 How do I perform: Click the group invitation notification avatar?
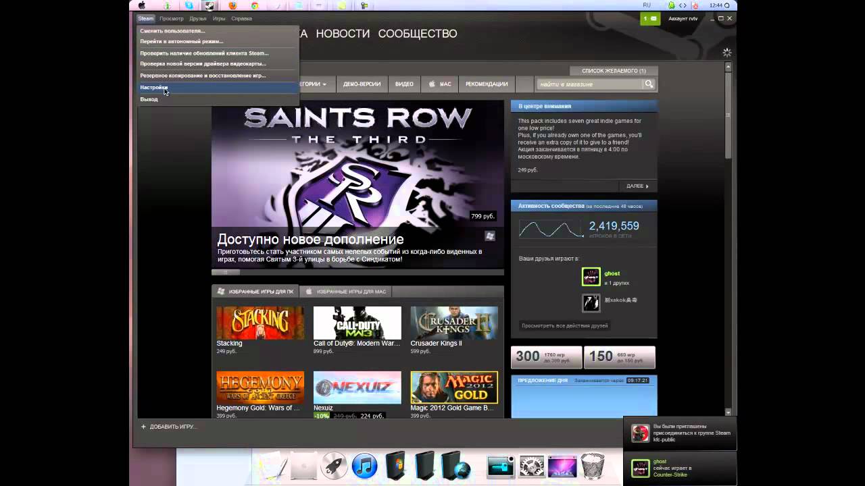tap(640, 433)
